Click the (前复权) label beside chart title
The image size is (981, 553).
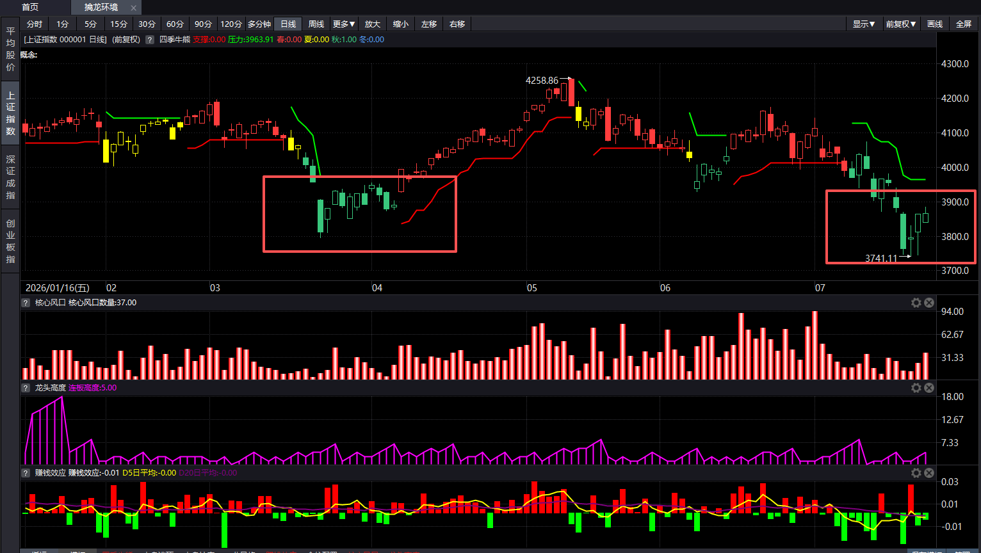pos(126,40)
